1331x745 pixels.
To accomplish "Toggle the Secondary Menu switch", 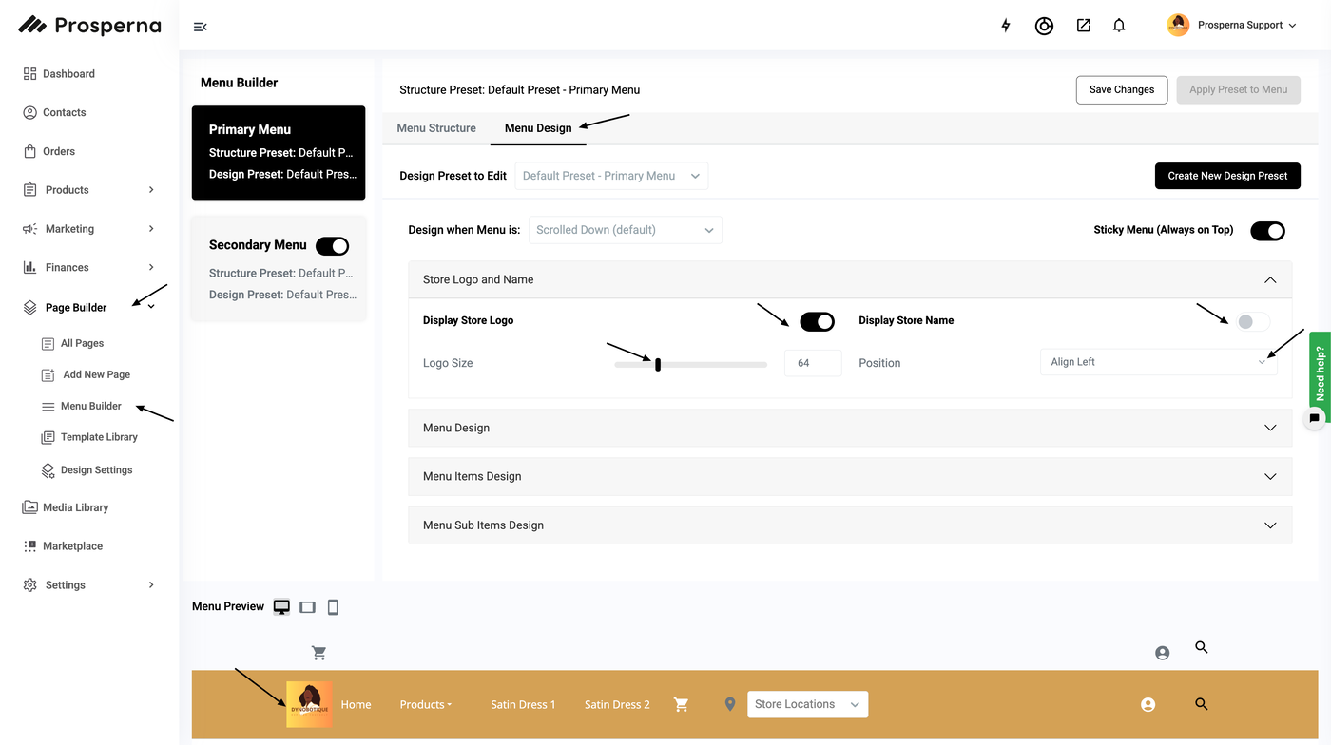I will point(333,246).
